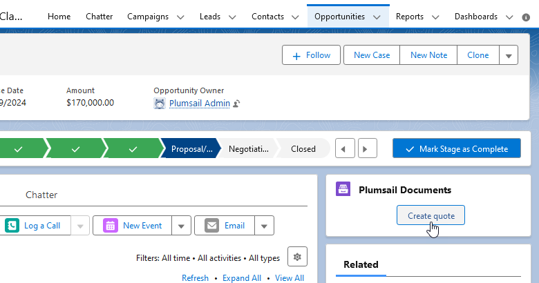Viewport: 539px width, 283px height.
Task: Click the Create quote button
Action: [431, 215]
